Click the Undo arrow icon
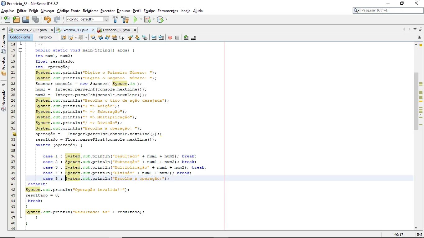The width and height of the screenshot is (424, 238). [47, 20]
